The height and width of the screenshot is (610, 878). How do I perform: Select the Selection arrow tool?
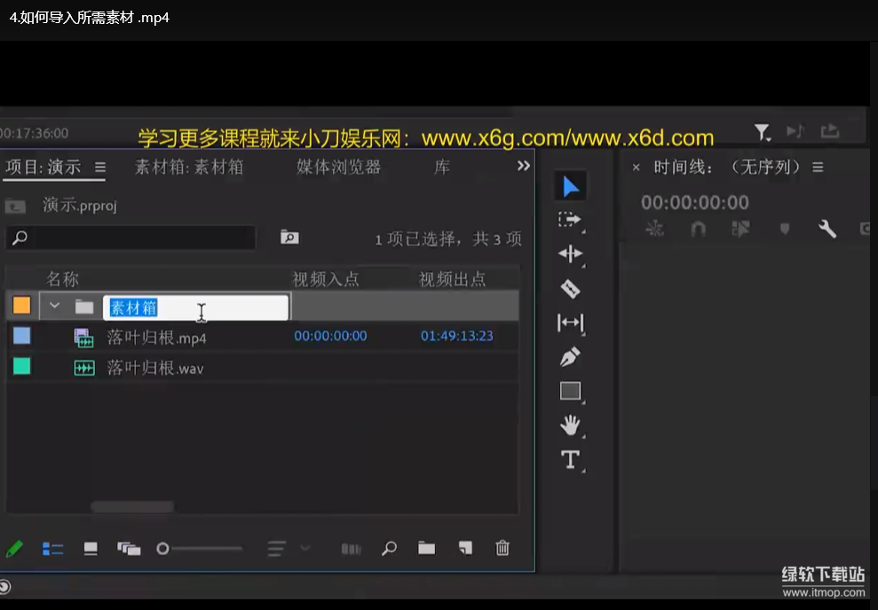click(x=570, y=186)
